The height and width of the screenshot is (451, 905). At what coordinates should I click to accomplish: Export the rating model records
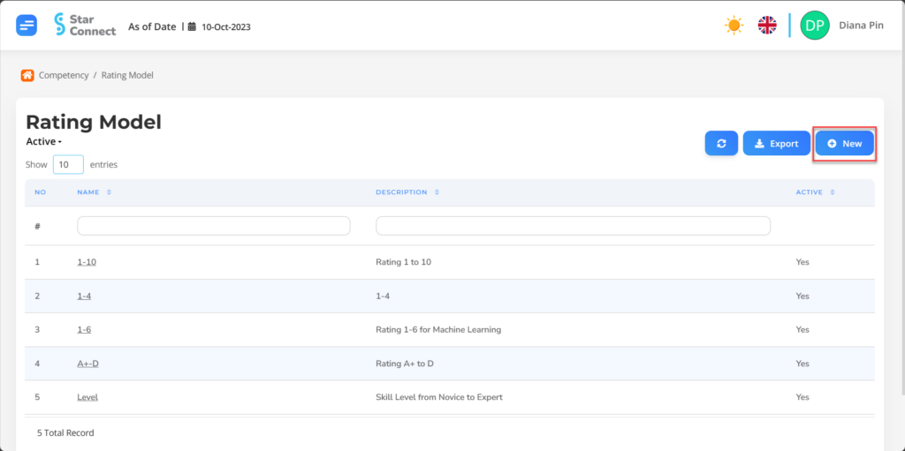pos(776,143)
